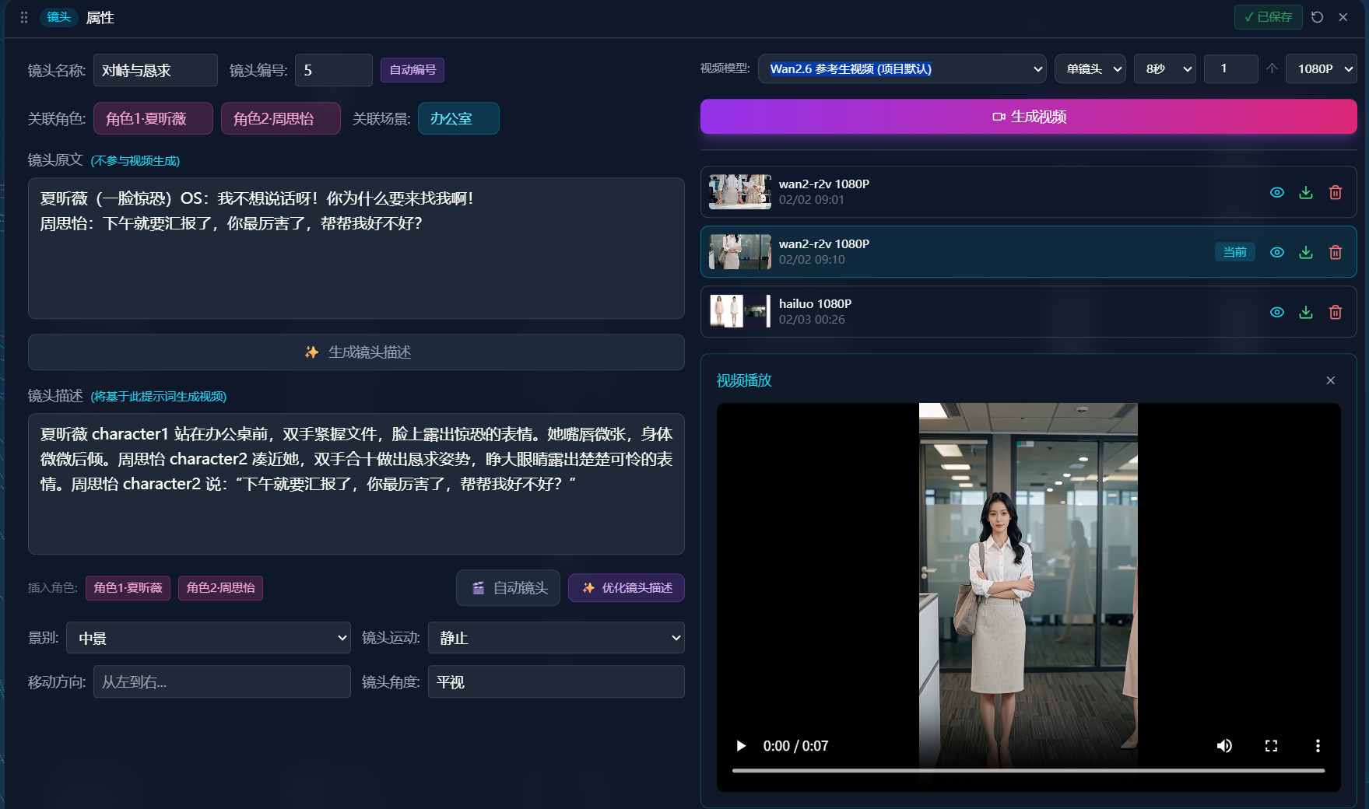Toggle preview of the hailuo 1080P video
This screenshot has width=1369, height=809.
[1277, 312]
